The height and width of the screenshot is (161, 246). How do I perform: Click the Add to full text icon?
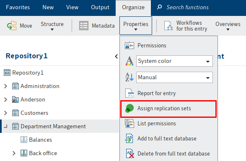(x=129, y=138)
